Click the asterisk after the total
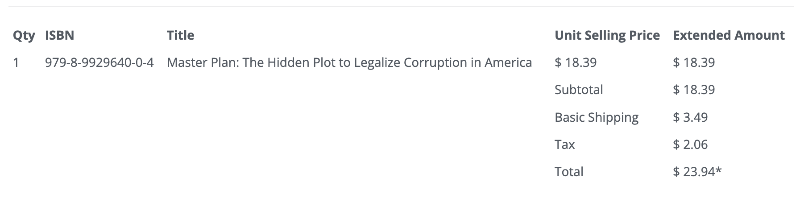 pos(718,170)
